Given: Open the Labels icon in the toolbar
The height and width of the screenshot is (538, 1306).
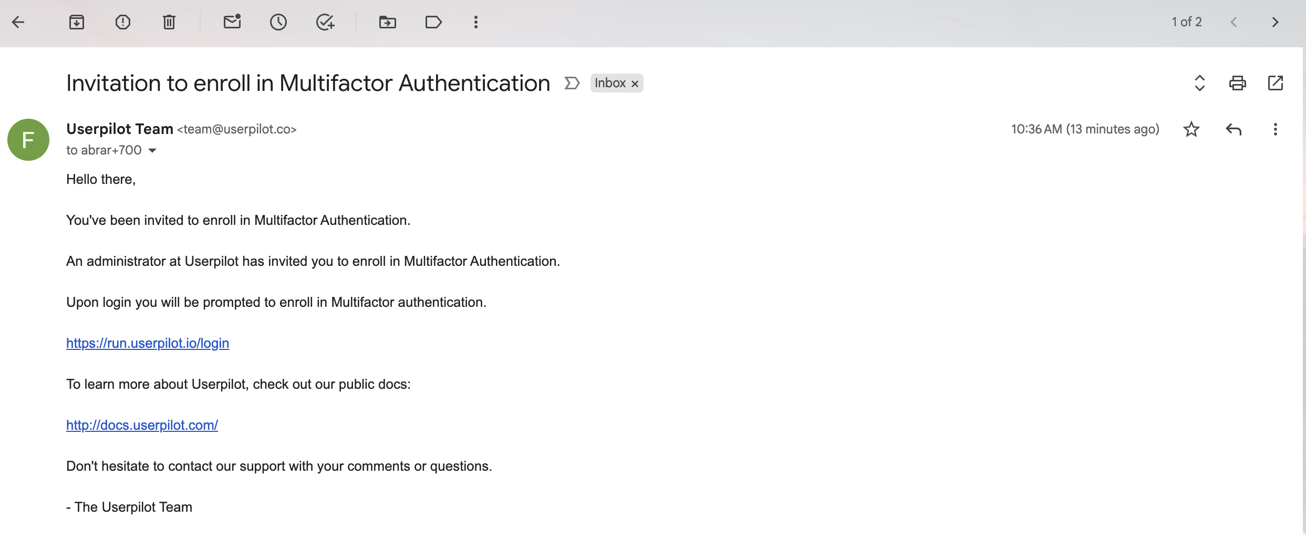Looking at the screenshot, I should tap(433, 22).
